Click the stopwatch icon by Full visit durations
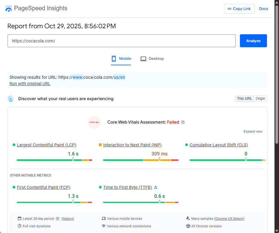This screenshot has width=279, height=233. [x=20, y=226]
